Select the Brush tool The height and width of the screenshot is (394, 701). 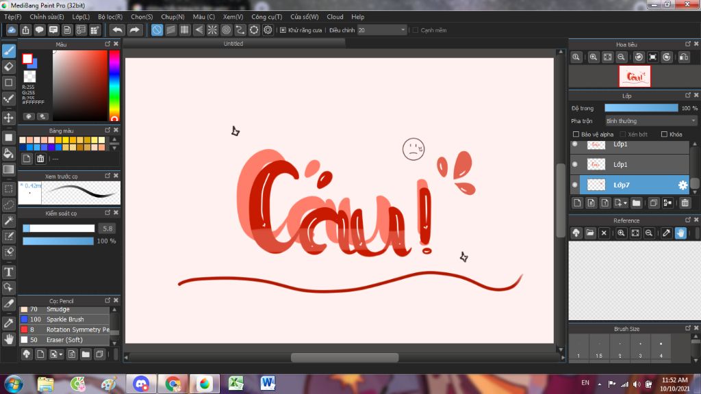[x=8, y=51]
